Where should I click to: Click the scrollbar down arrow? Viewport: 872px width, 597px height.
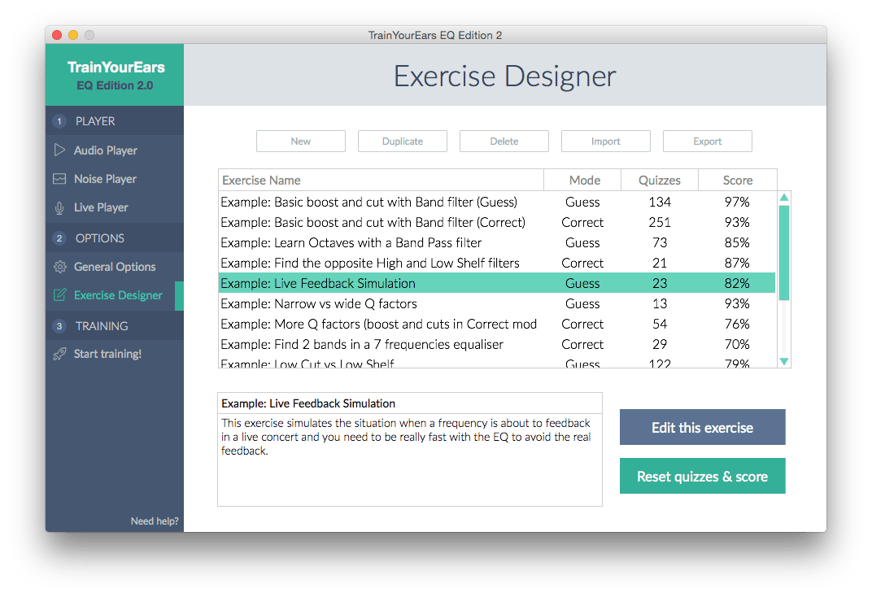point(783,360)
